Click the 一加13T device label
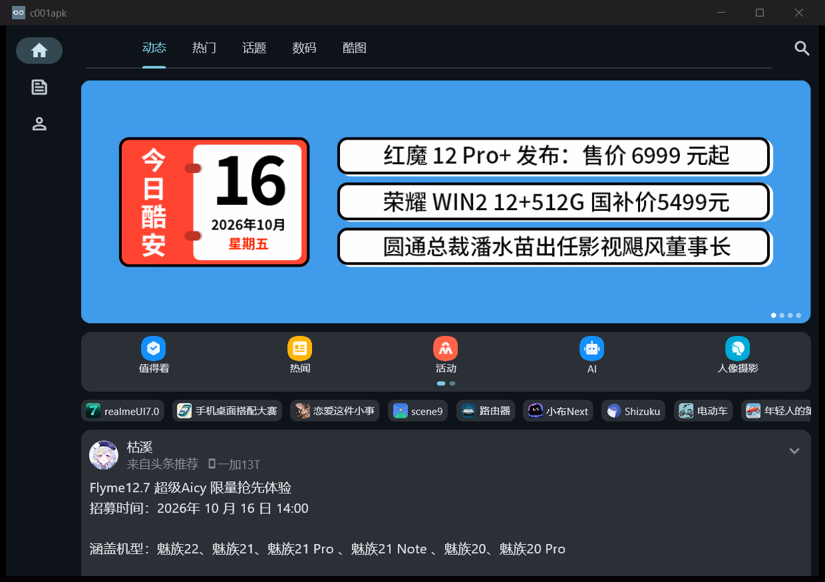The width and height of the screenshot is (825, 582). click(x=234, y=464)
